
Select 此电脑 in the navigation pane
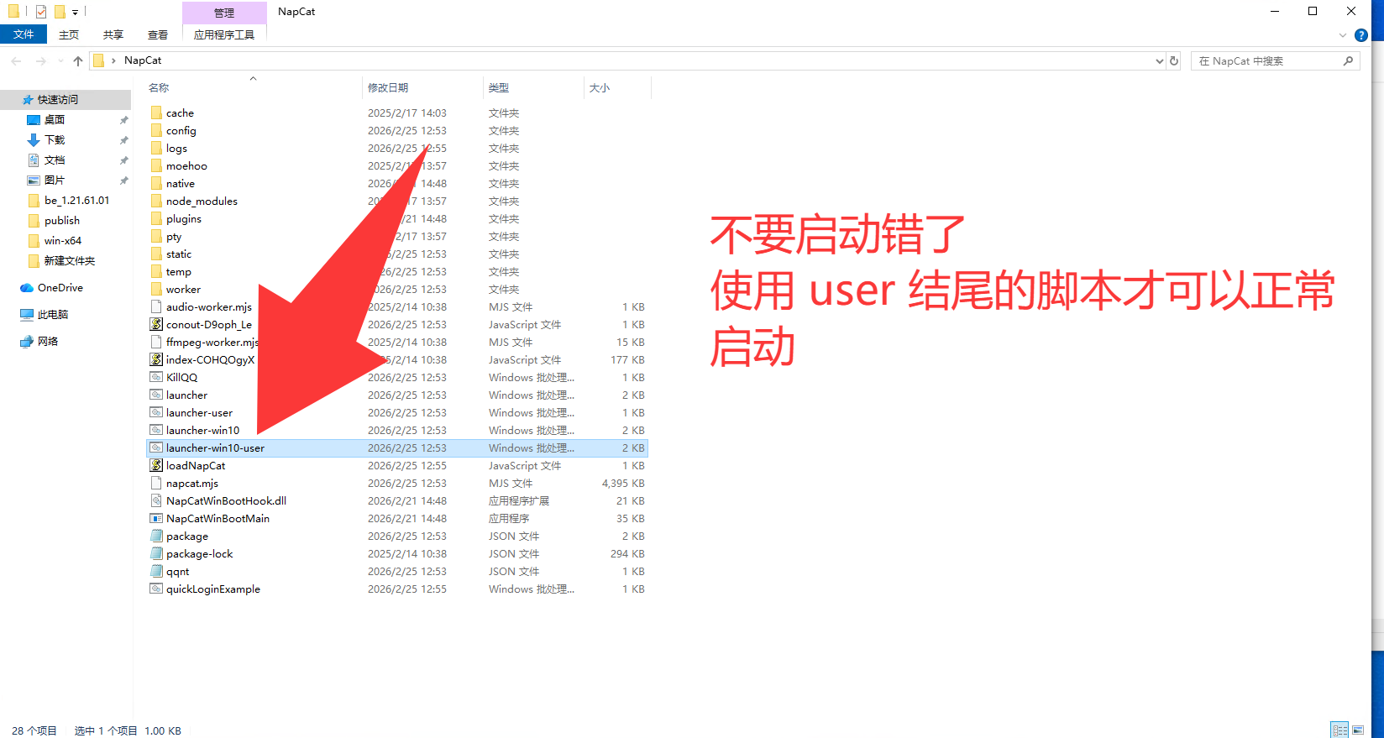[53, 314]
